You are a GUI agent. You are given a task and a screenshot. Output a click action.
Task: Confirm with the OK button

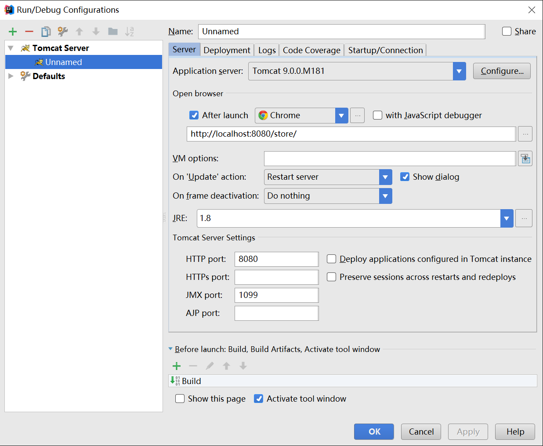pos(374,431)
